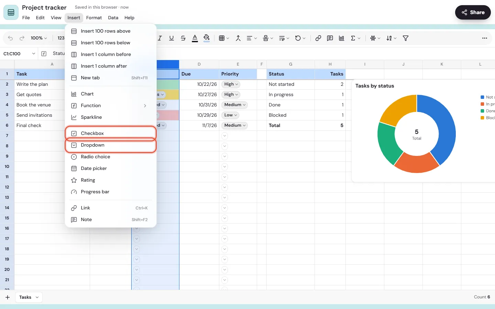Open Priority dropdown for Write the plan
The height and width of the screenshot is (309, 495).
(231, 84)
